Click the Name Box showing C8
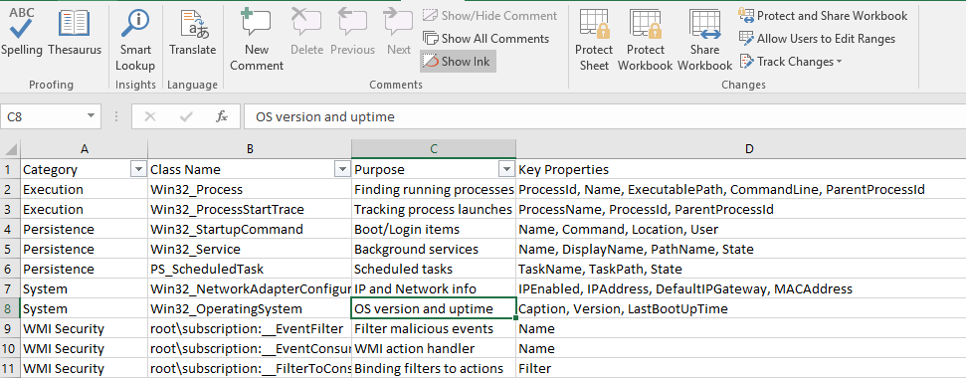The height and width of the screenshot is (378, 966). 43,116
